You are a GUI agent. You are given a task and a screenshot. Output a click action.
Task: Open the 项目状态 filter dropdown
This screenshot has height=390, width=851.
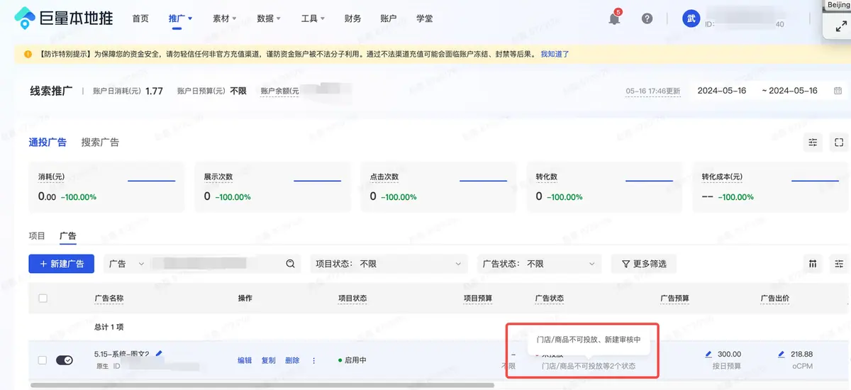[389, 264]
